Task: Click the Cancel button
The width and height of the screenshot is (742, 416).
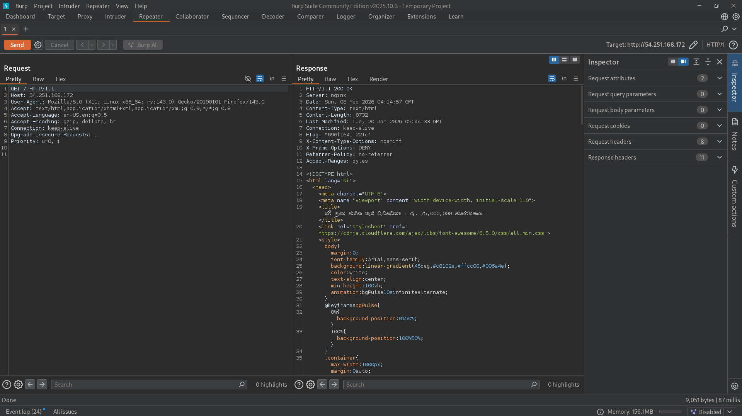Action: tap(59, 45)
